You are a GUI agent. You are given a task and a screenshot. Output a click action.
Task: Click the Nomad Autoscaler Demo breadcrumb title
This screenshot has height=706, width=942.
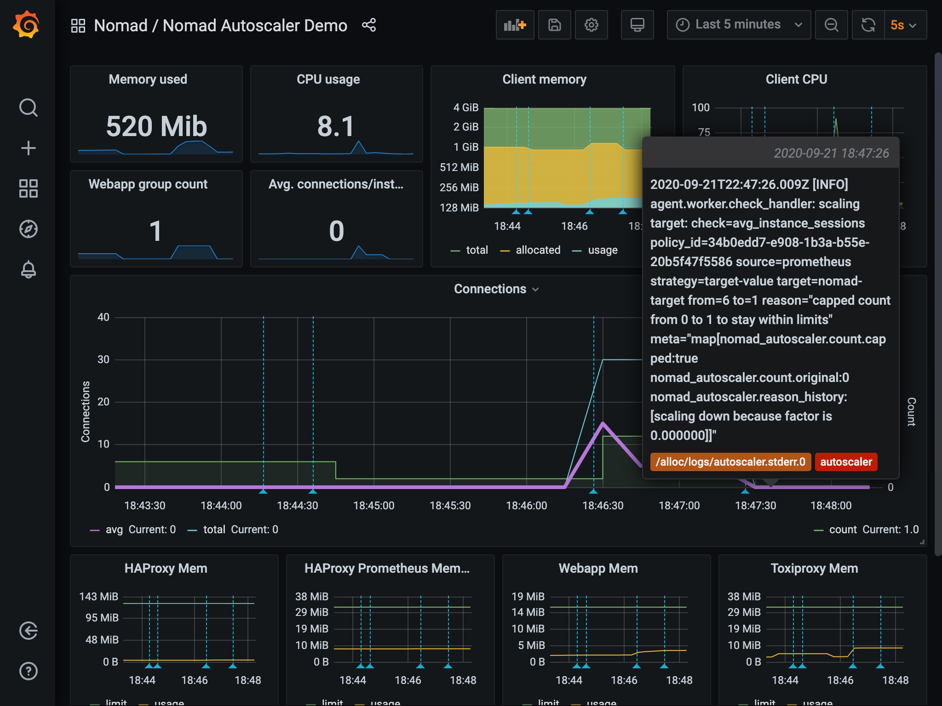tap(255, 25)
